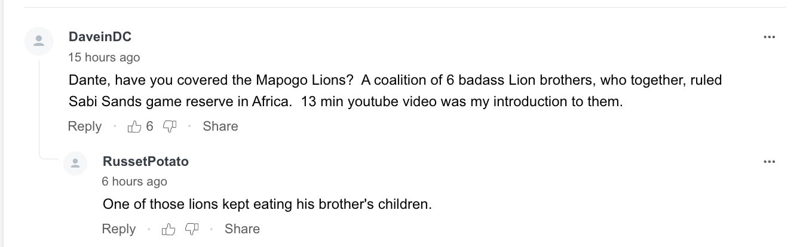Screen dimensions: 803x247
Task: Share DaveinDC's comment
Action: pos(220,126)
